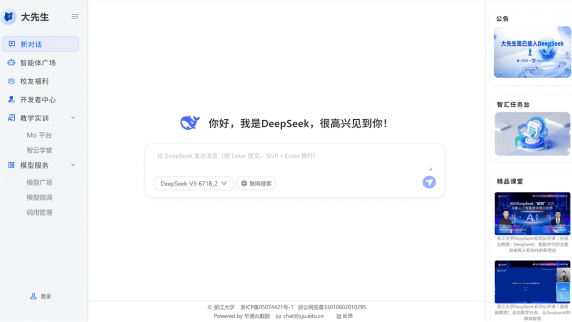The image size is (572, 322).
Task: Click the 大先生 logo icon
Action: 9,17
